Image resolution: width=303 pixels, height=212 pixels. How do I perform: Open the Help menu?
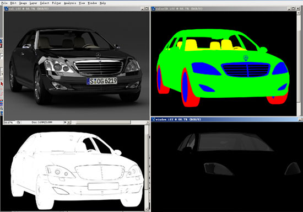pyautogui.click(x=102, y=3)
